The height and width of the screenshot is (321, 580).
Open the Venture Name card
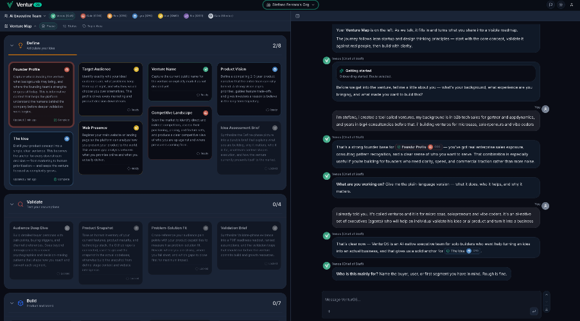(180, 82)
